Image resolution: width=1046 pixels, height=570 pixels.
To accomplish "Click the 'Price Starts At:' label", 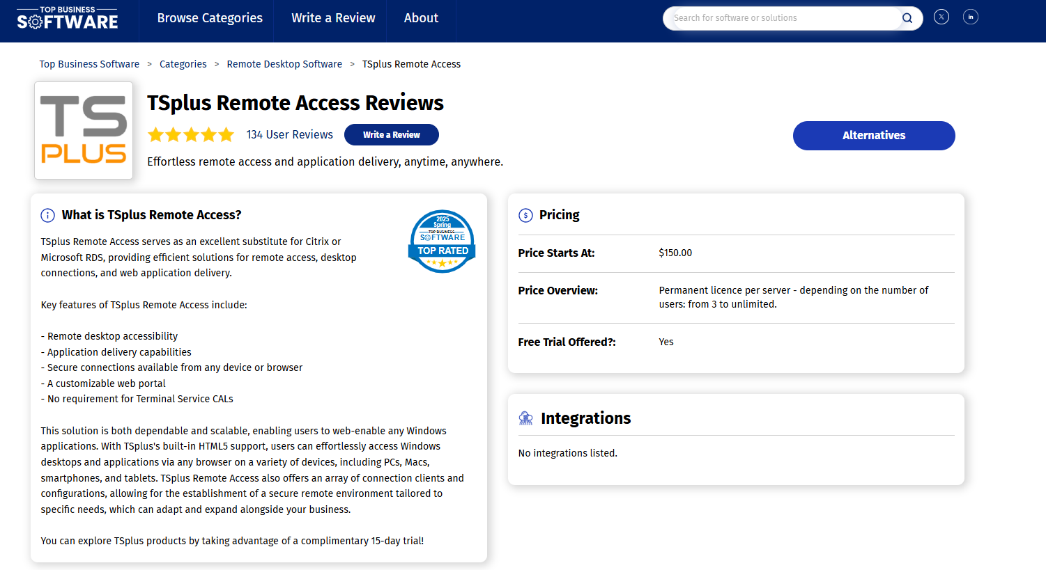I will click(556, 253).
